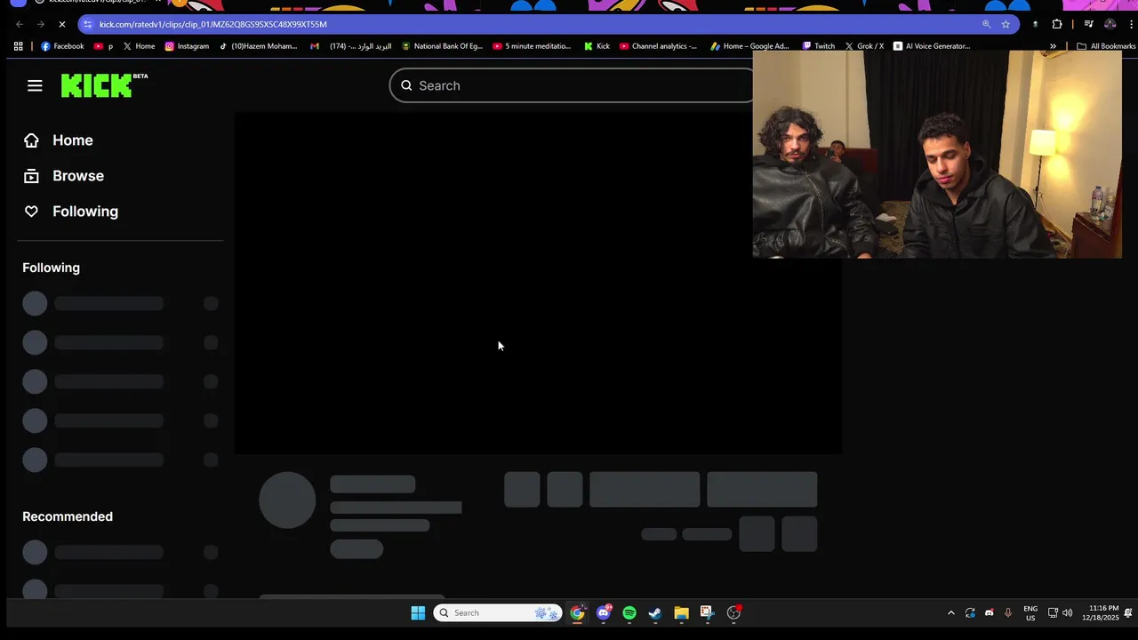
Task: Open the volume speaker tray icon
Action: point(1067,612)
